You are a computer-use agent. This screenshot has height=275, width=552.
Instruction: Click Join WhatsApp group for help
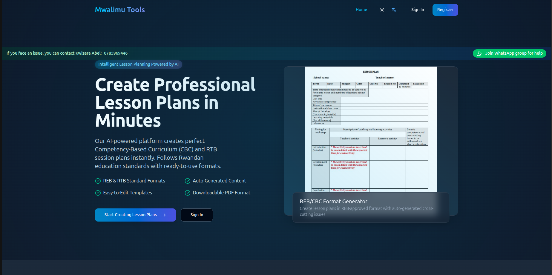[509, 53]
